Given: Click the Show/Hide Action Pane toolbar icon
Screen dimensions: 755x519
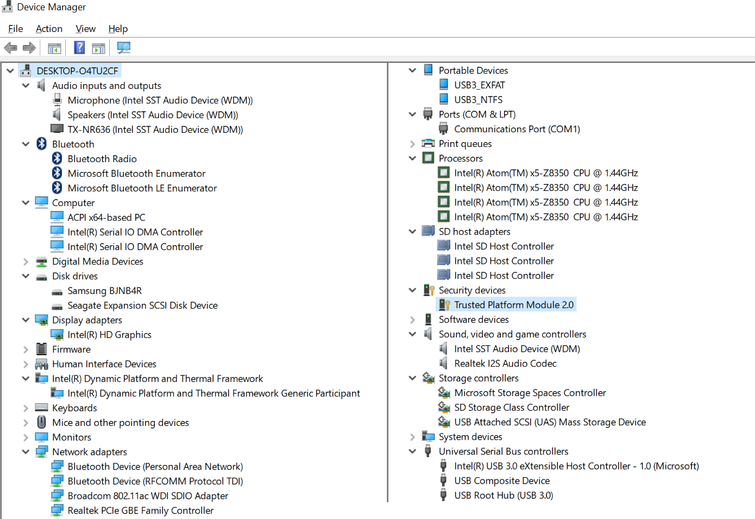Looking at the screenshot, I should [98, 48].
